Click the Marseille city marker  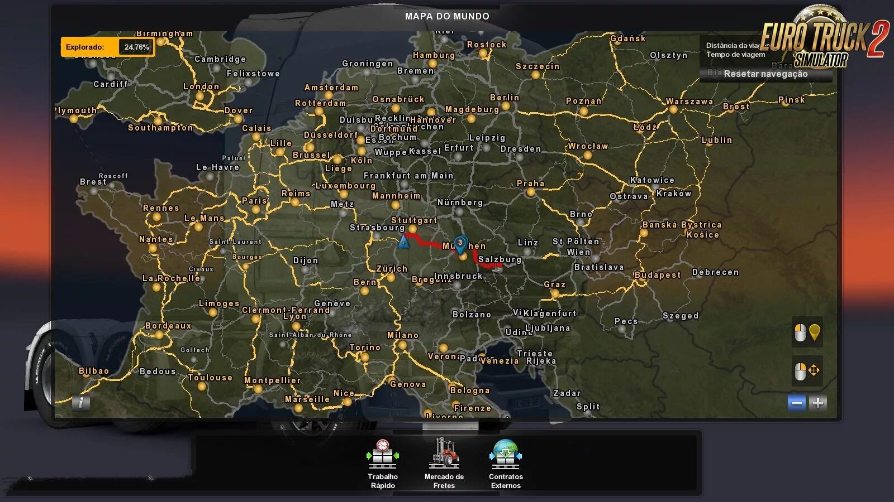299,408
